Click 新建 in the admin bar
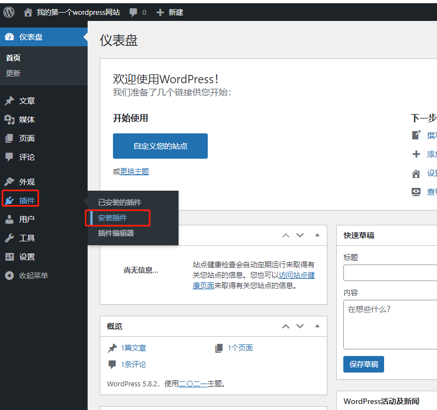Image resolution: width=437 pixels, height=410 pixels. click(x=176, y=12)
